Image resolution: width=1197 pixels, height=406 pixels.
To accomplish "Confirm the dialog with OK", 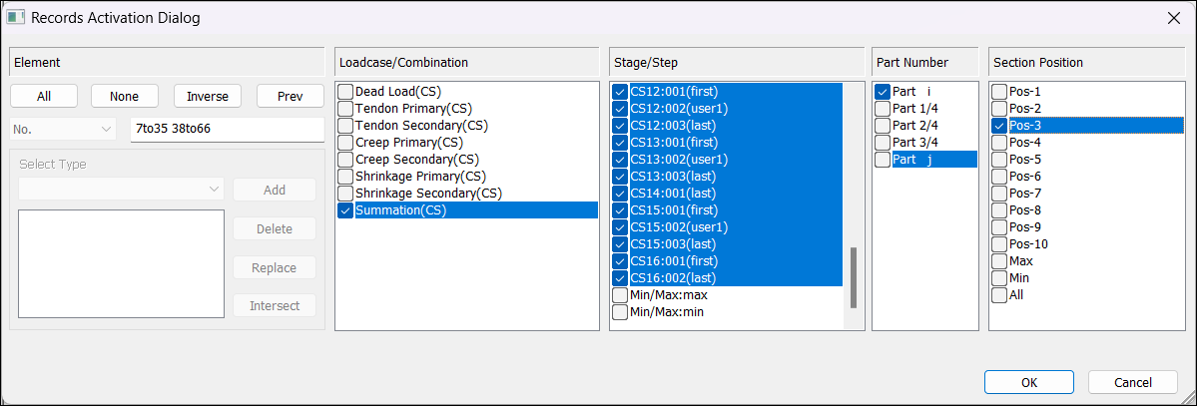I will coord(1028,382).
